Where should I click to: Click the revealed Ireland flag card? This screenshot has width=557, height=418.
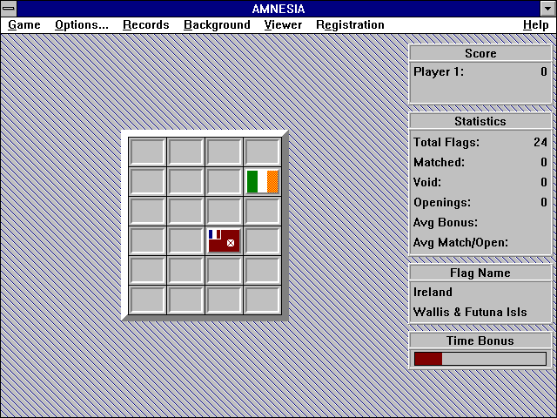(x=263, y=182)
